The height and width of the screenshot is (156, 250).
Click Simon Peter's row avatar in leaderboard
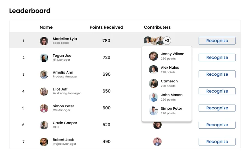[x=44, y=108]
